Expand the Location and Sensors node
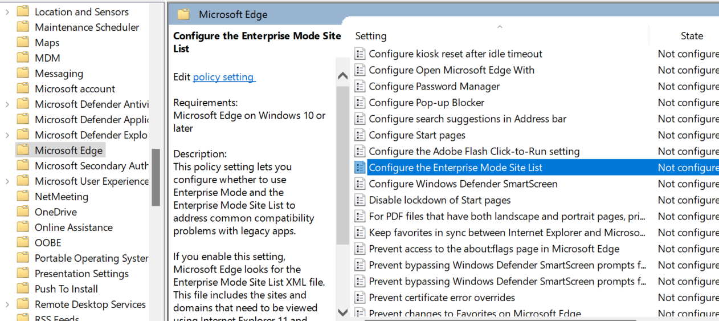This screenshot has width=719, height=321. (x=7, y=11)
